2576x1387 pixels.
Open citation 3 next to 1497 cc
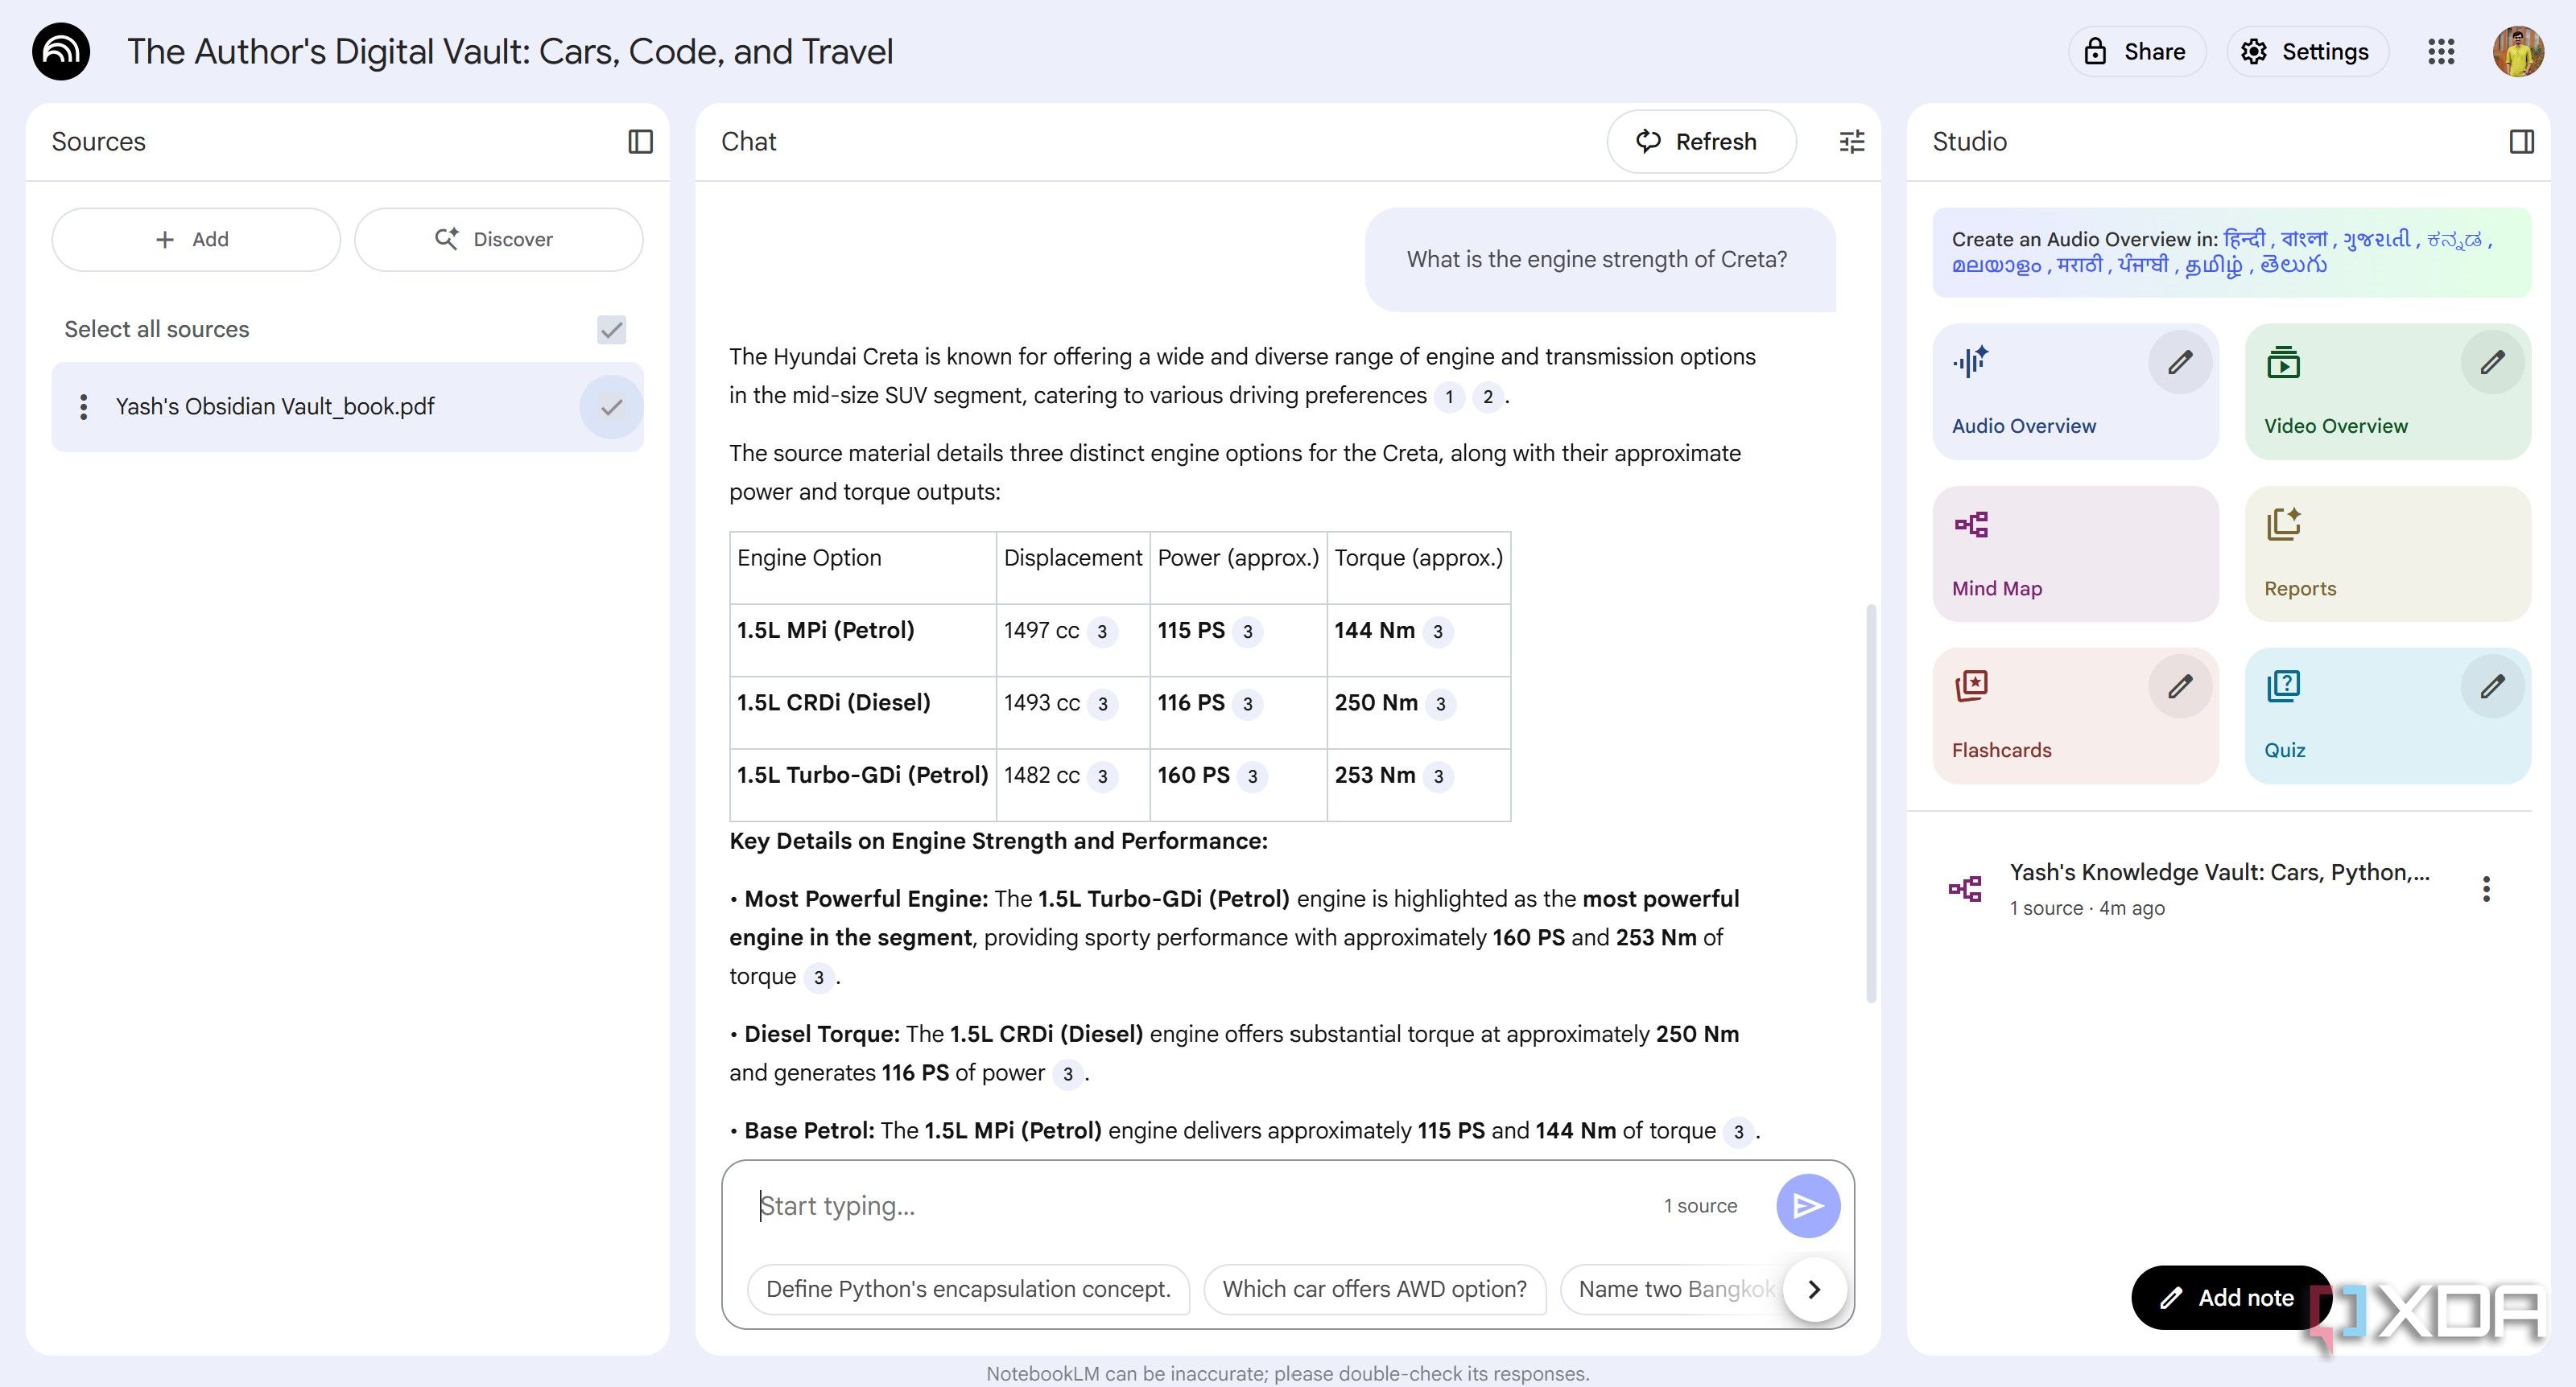1101,632
